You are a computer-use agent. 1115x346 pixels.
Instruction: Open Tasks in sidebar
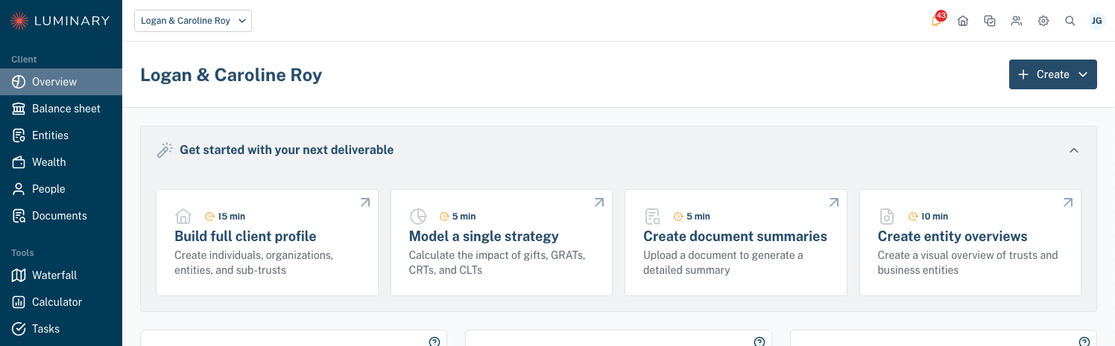(x=61, y=329)
